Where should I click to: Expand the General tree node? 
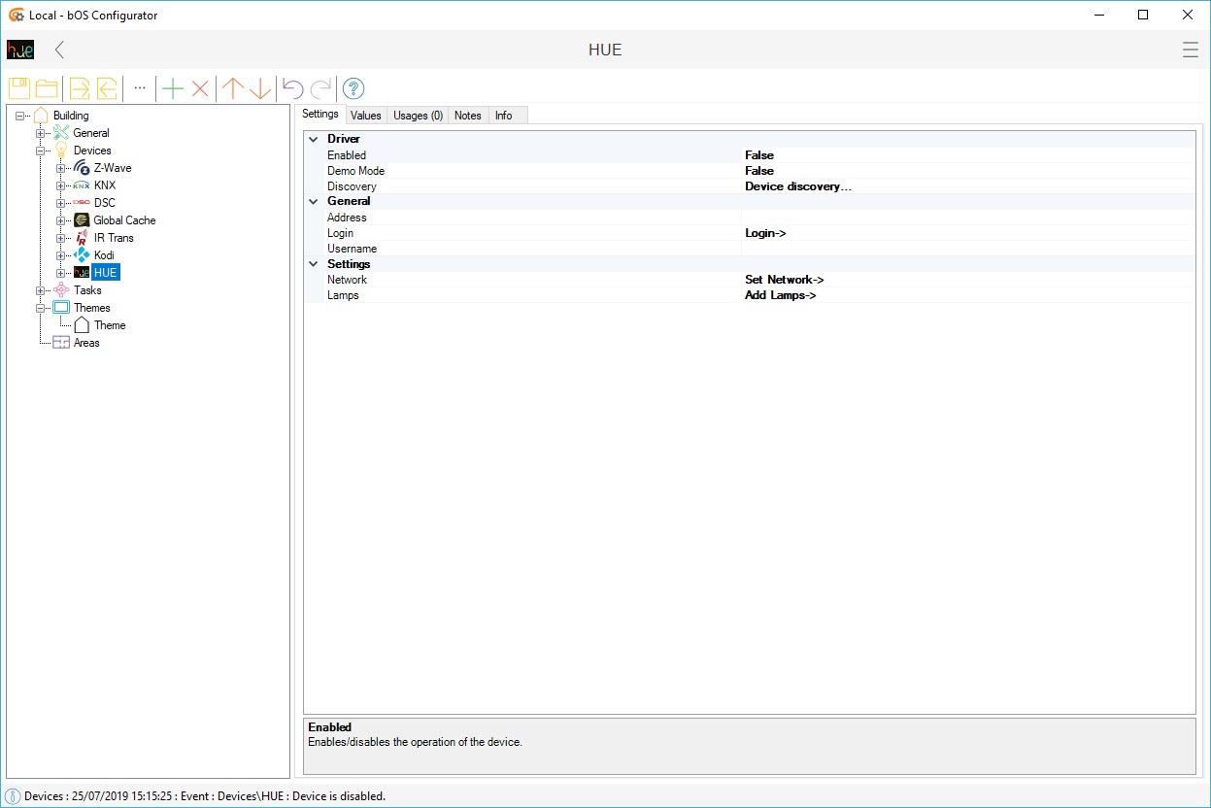tap(41, 134)
